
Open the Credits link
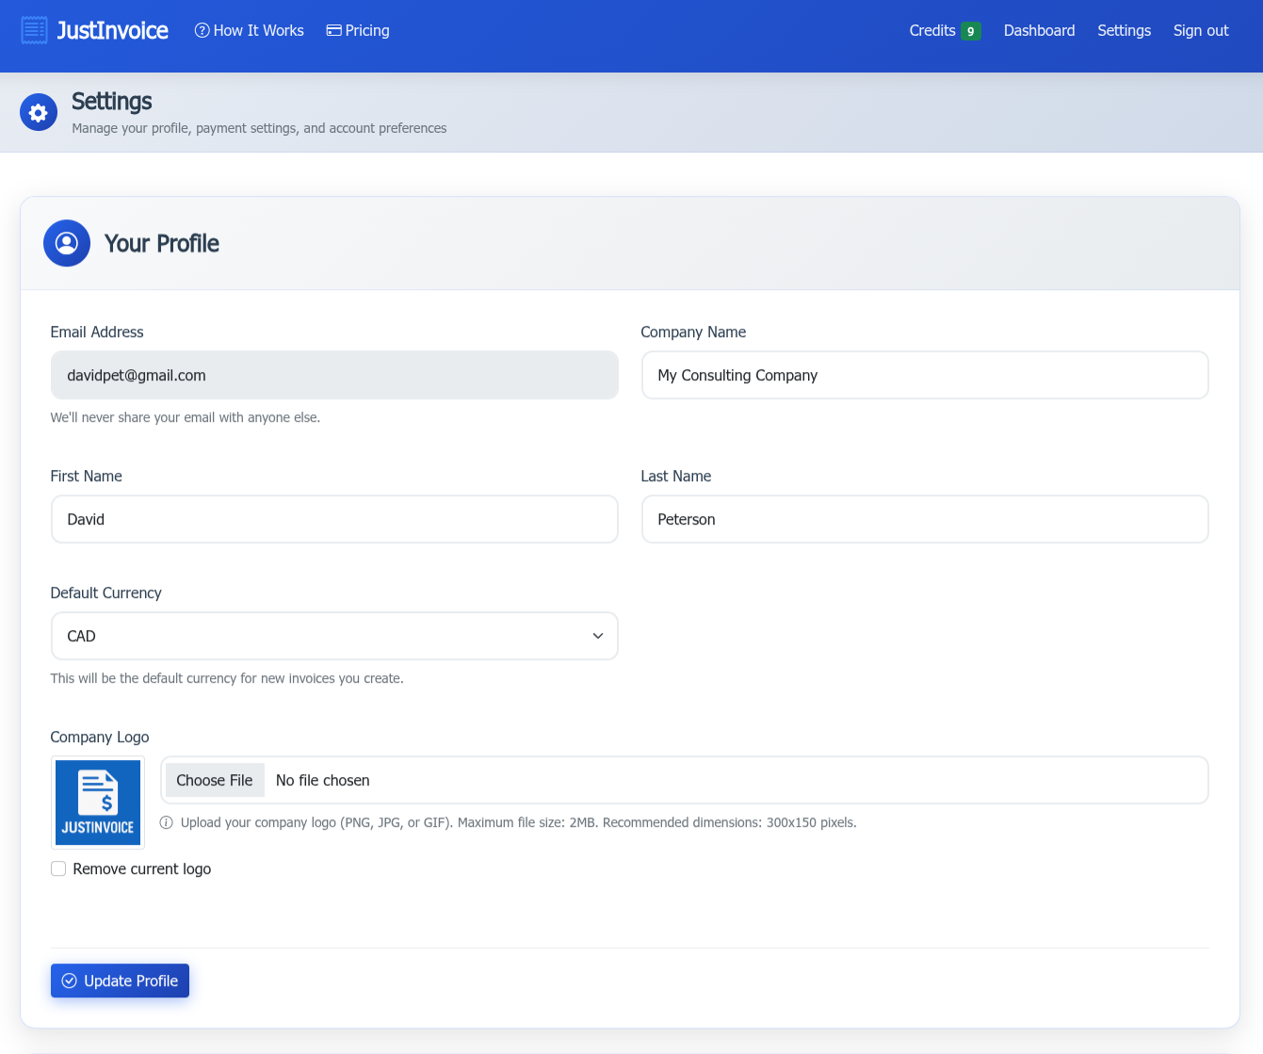point(945,30)
